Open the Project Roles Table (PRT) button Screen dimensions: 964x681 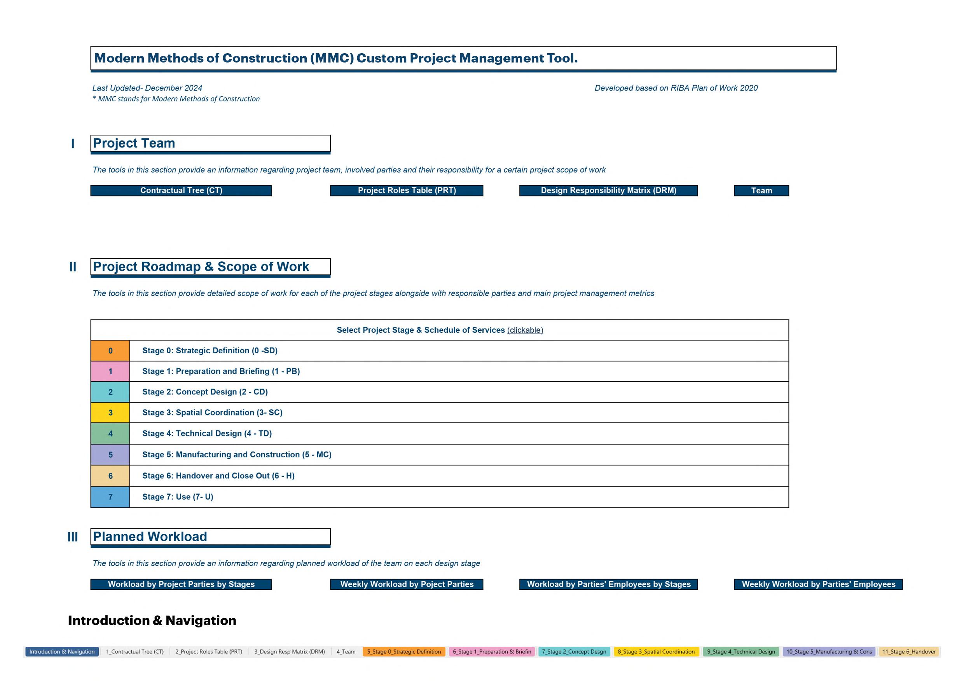coord(407,190)
